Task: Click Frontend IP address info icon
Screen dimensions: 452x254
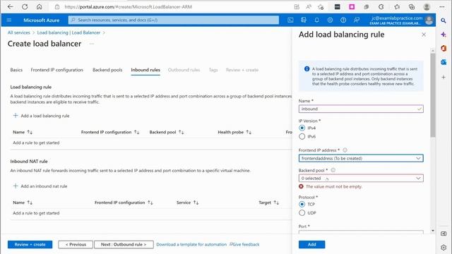Action: tap(345, 150)
